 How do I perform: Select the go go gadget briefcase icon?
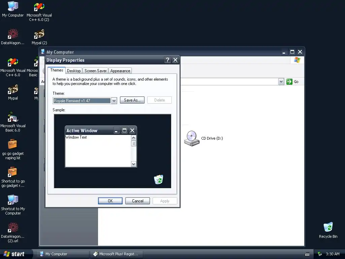[x=12, y=144]
